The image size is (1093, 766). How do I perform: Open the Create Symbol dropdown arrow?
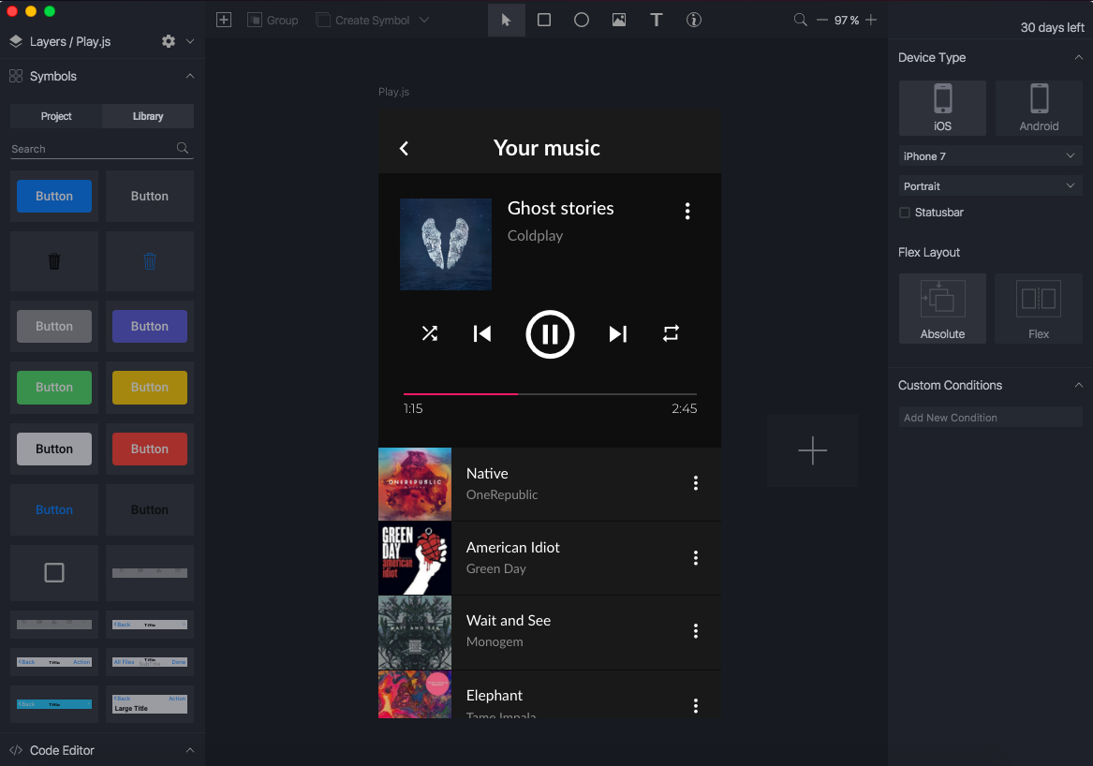(424, 20)
